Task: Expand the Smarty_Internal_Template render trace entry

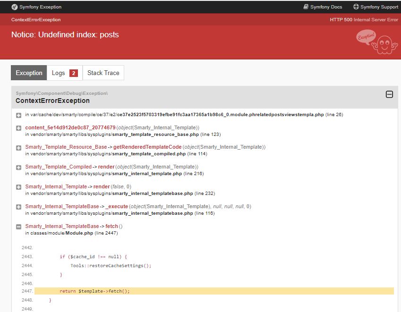Action: point(19,187)
